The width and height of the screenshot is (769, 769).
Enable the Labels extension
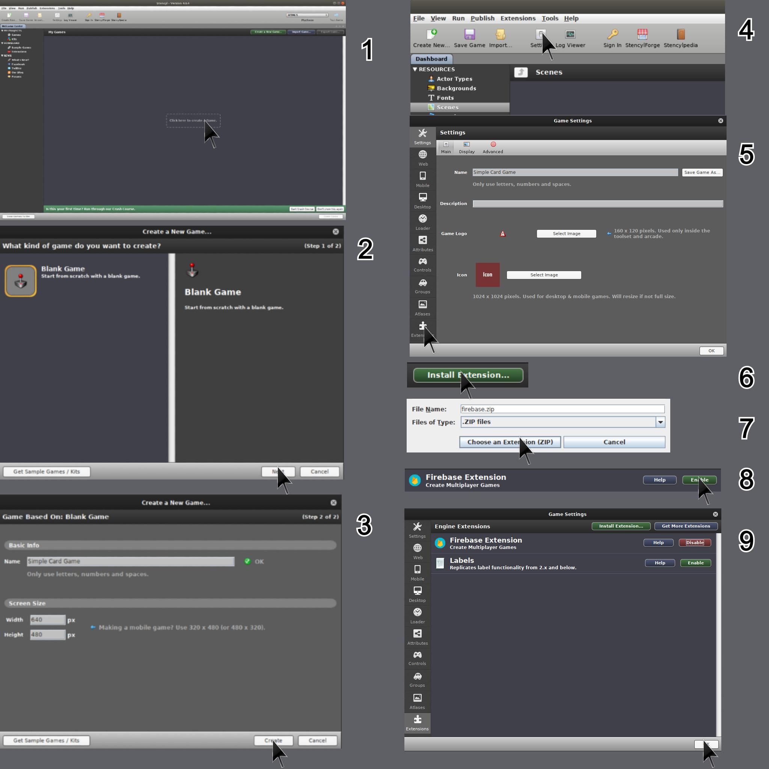pos(695,563)
